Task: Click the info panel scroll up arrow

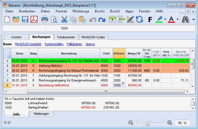Action: pyautogui.click(x=193, y=99)
